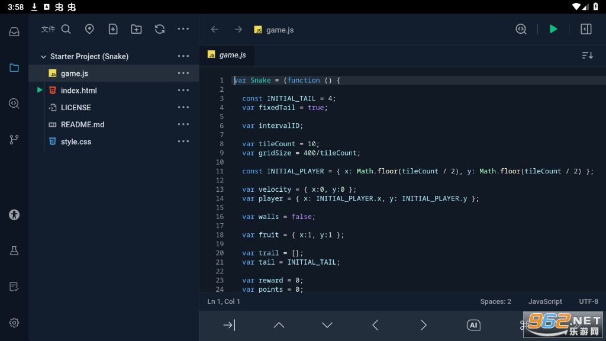
Task: Open the settings gear in sidebar
Action: [x=14, y=323]
